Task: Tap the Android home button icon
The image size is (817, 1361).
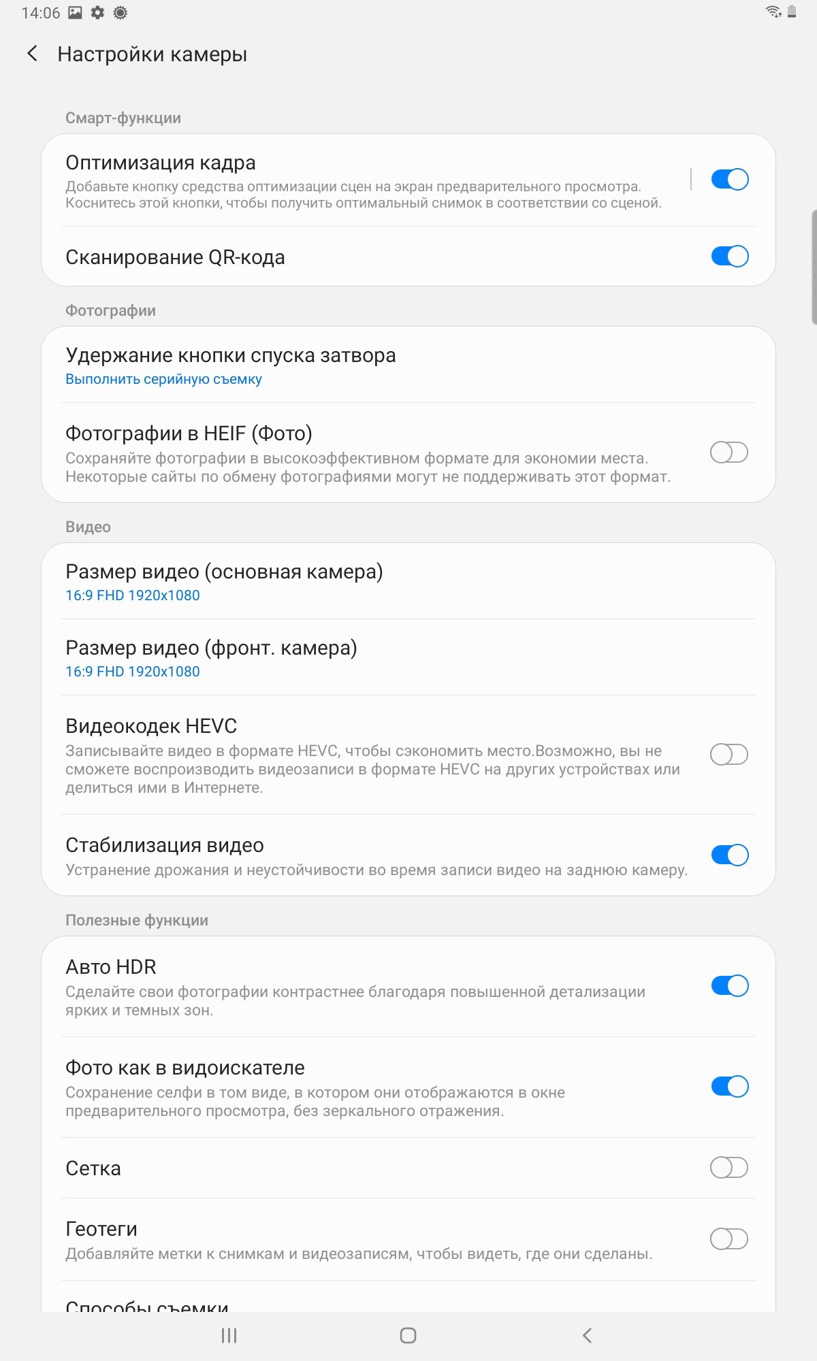Action: point(408,1335)
